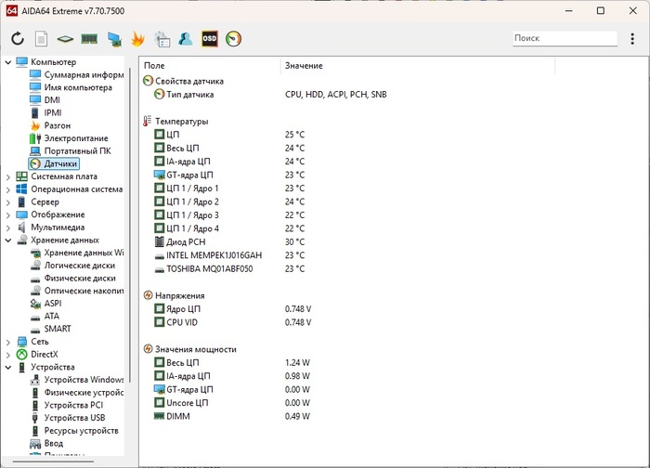The width and height of the screenshot is (650, 468).
Task: Expand the DirectX tree node
Action: pyautogui.click(x=8, y=354)
